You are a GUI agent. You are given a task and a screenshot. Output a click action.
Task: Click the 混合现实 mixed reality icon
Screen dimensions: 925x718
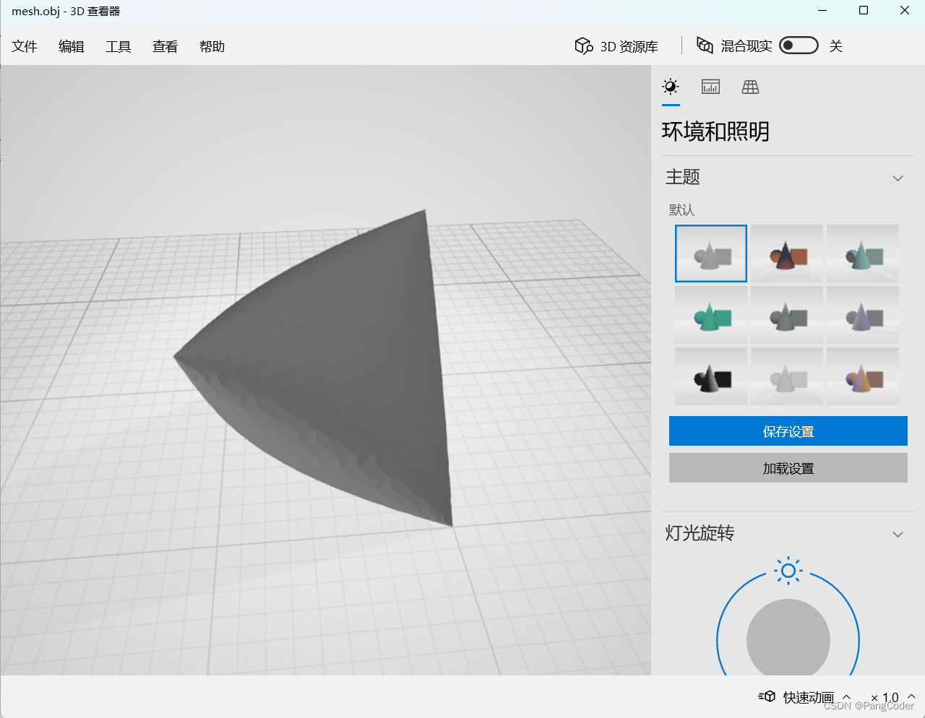[x=705, y=45]
